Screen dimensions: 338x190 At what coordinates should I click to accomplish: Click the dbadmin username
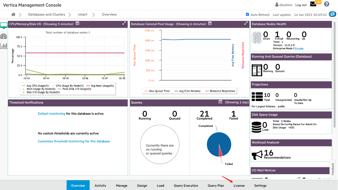[x=286, y=5]
